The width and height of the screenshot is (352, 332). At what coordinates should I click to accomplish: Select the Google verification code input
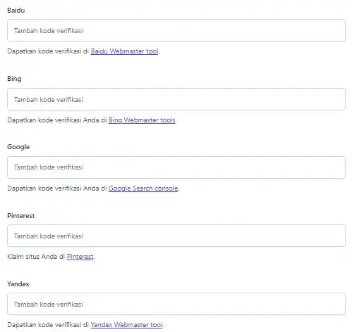point(176,167)
